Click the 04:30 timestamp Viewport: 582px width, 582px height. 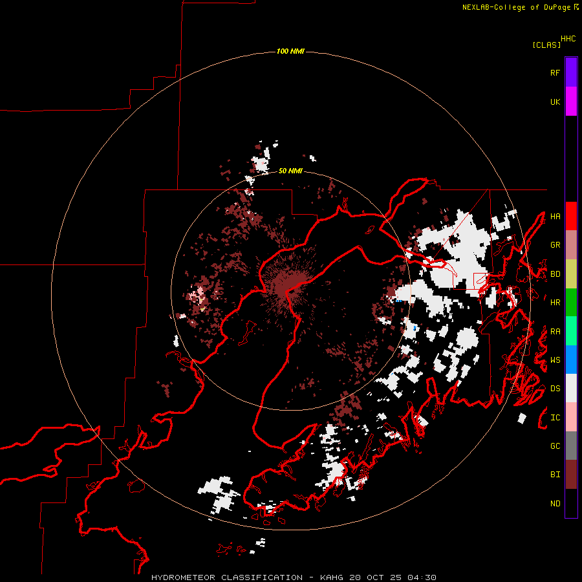pos(422,577)
